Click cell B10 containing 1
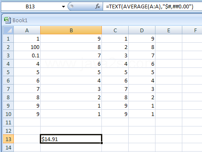The image size is (202, 152). coord(71,114)
